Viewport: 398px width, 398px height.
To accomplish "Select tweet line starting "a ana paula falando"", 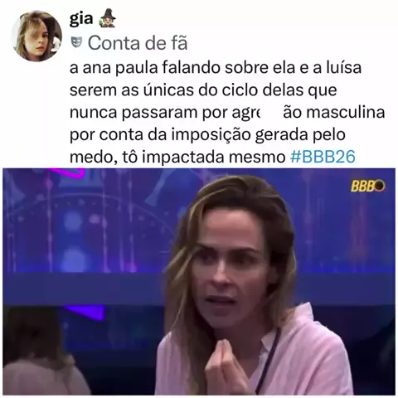I will click(216, 68).
